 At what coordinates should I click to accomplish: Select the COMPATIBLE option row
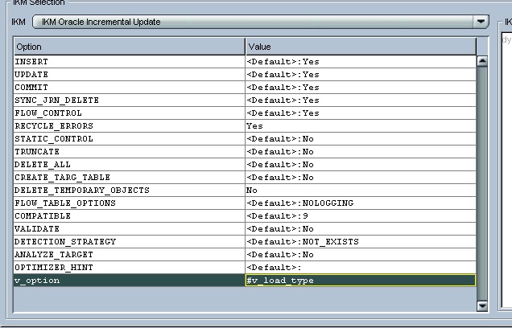click(x=130, y=216)
